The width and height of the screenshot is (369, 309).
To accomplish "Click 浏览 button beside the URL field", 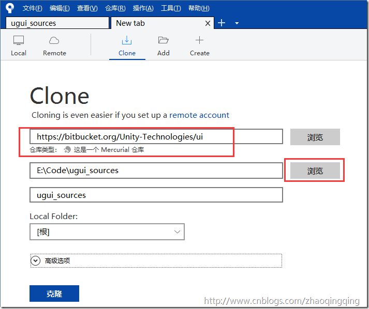I will (x=315, y=137).
